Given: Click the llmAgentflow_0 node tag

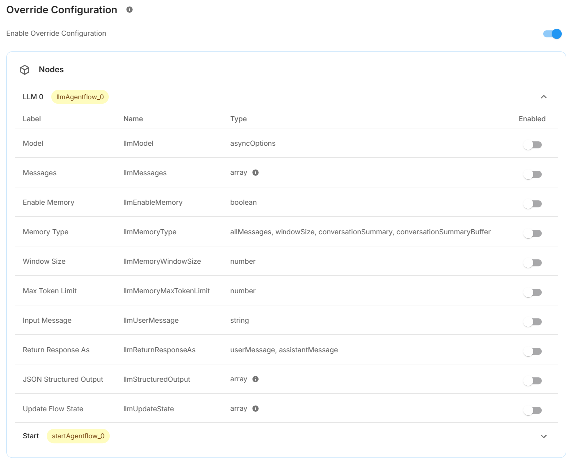Looking at the screenshot, I should (80, 97).
